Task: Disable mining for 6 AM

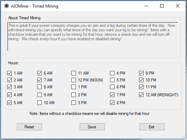Action: tap(39, 73)
